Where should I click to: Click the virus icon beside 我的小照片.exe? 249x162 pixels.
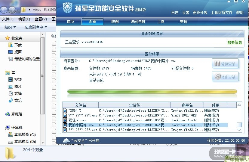65,125
